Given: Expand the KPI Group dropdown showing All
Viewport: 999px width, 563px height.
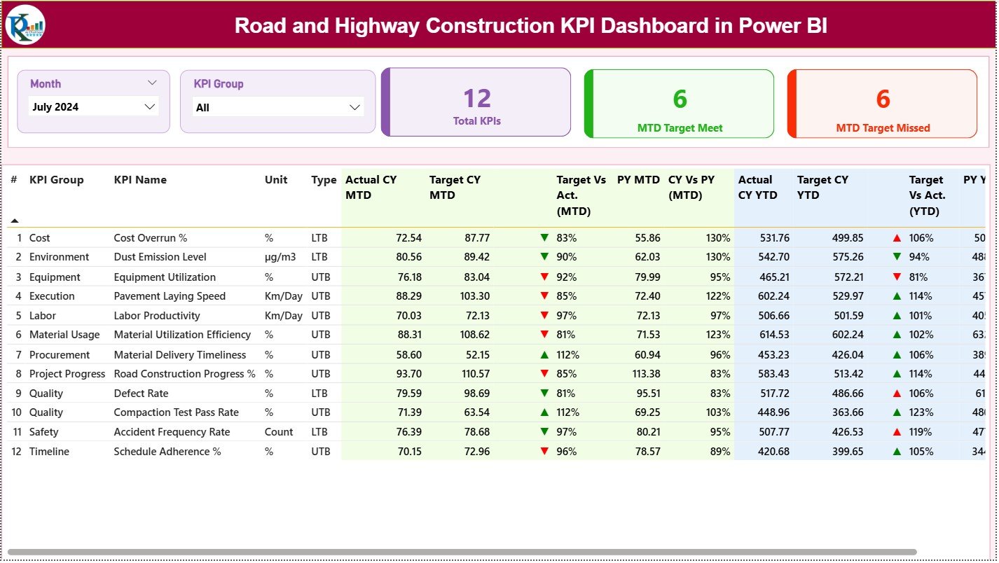Looking at the screenshot, I should click(x=277, y=106).
